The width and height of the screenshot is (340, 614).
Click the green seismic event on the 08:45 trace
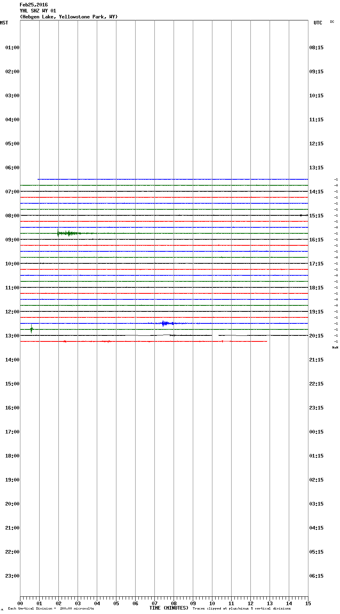(69, 233)
